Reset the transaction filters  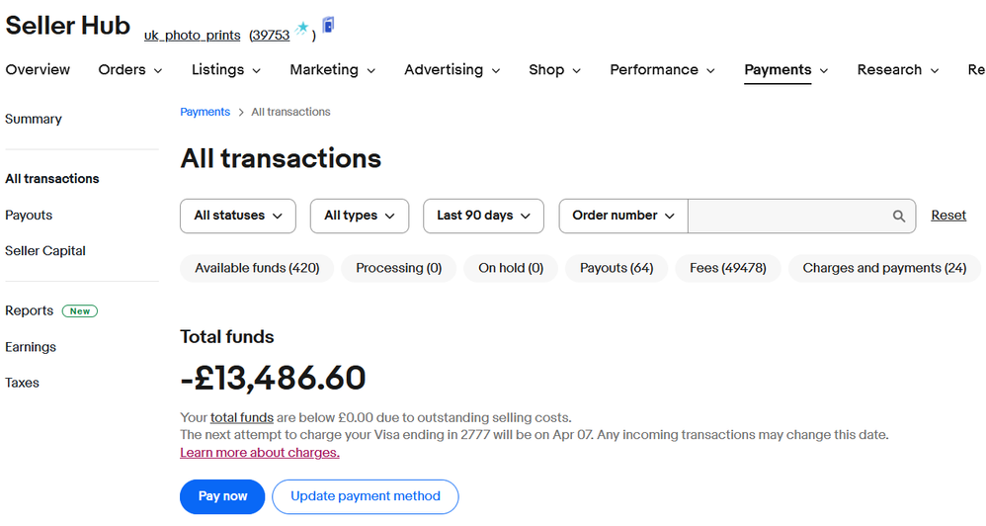tap(948, 216)
